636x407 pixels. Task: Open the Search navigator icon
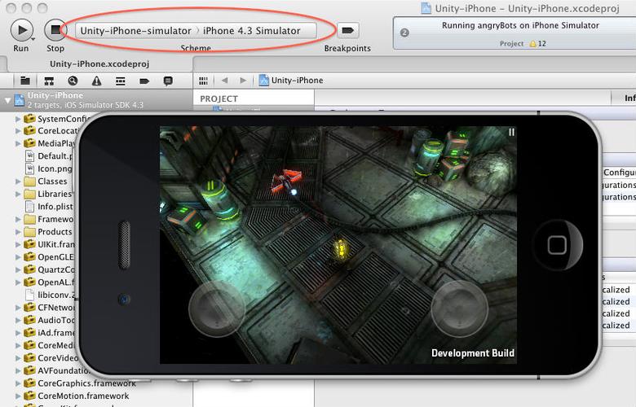(73, 81)
